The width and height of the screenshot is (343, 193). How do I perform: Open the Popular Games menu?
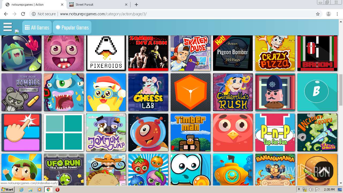click(72, 27)
